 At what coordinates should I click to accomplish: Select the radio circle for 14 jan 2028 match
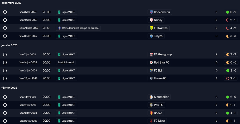point(5,63)
